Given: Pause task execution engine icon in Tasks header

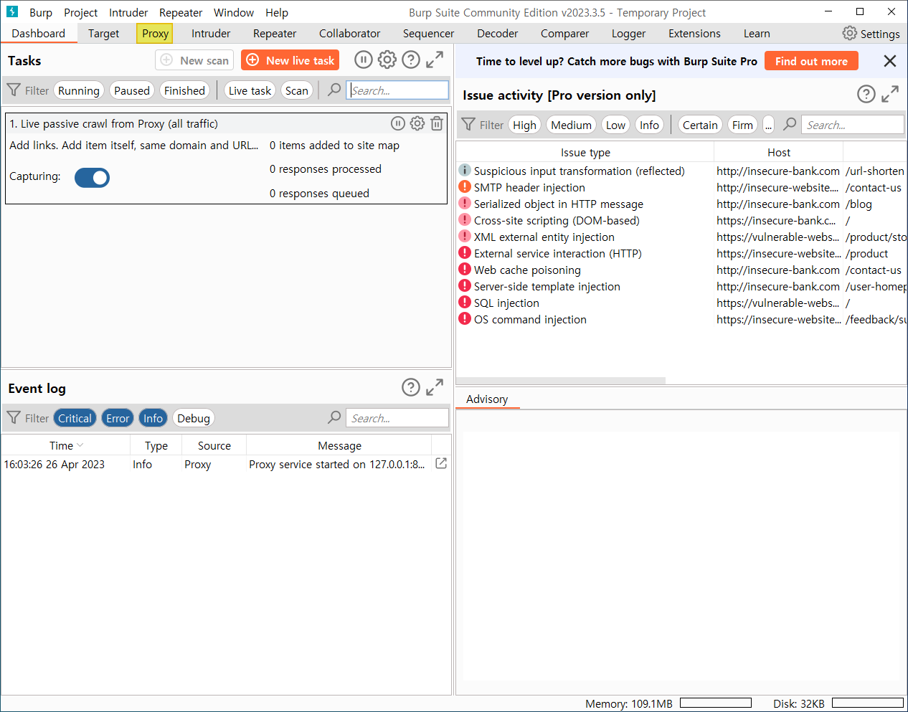Looking at the screenshot, I should pos(364,60).
